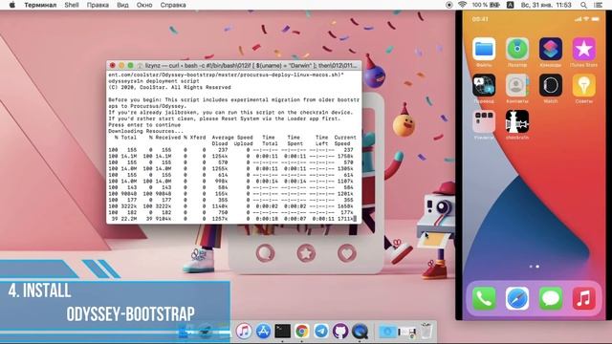Open the Окно menu
This screenshot has height=344, width=612.
[x=144, y=5]
